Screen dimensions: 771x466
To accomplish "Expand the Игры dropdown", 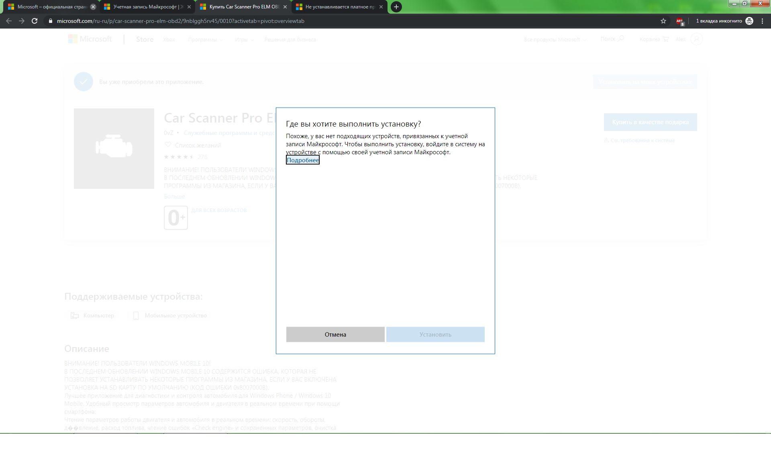I will point(244,39).
